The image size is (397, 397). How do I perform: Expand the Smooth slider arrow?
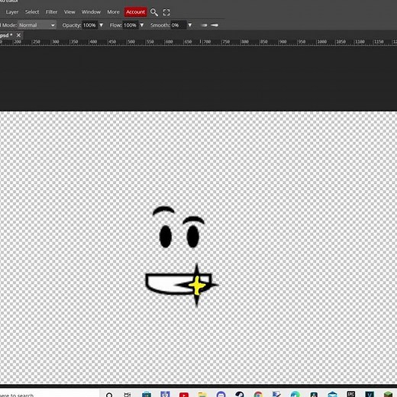click(190, 25)
